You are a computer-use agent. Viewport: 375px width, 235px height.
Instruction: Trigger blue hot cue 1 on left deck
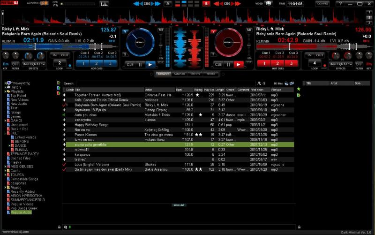pos(83,63)
